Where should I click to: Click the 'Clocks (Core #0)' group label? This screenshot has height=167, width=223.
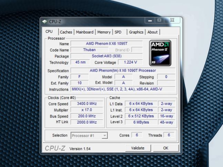point(62,98)
